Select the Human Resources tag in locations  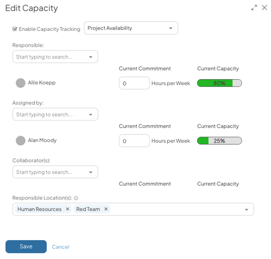tap(40, 209)
